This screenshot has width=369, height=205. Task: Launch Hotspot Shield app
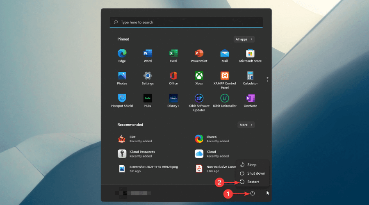(x=122, y=98)
